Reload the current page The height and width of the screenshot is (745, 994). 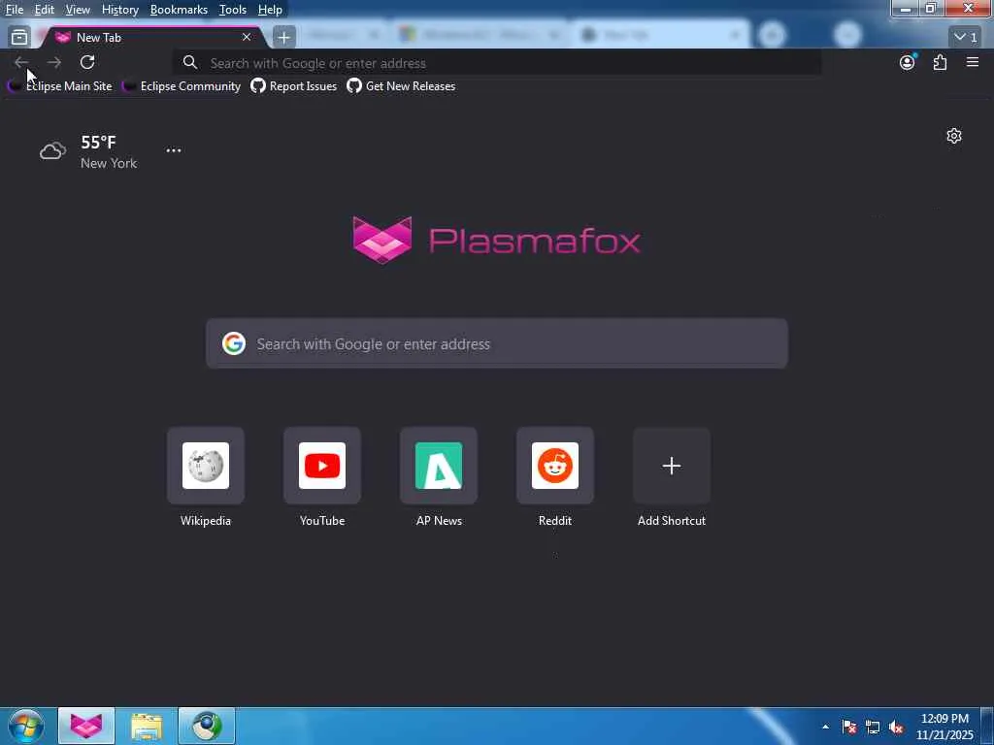[x=87, y=62]
